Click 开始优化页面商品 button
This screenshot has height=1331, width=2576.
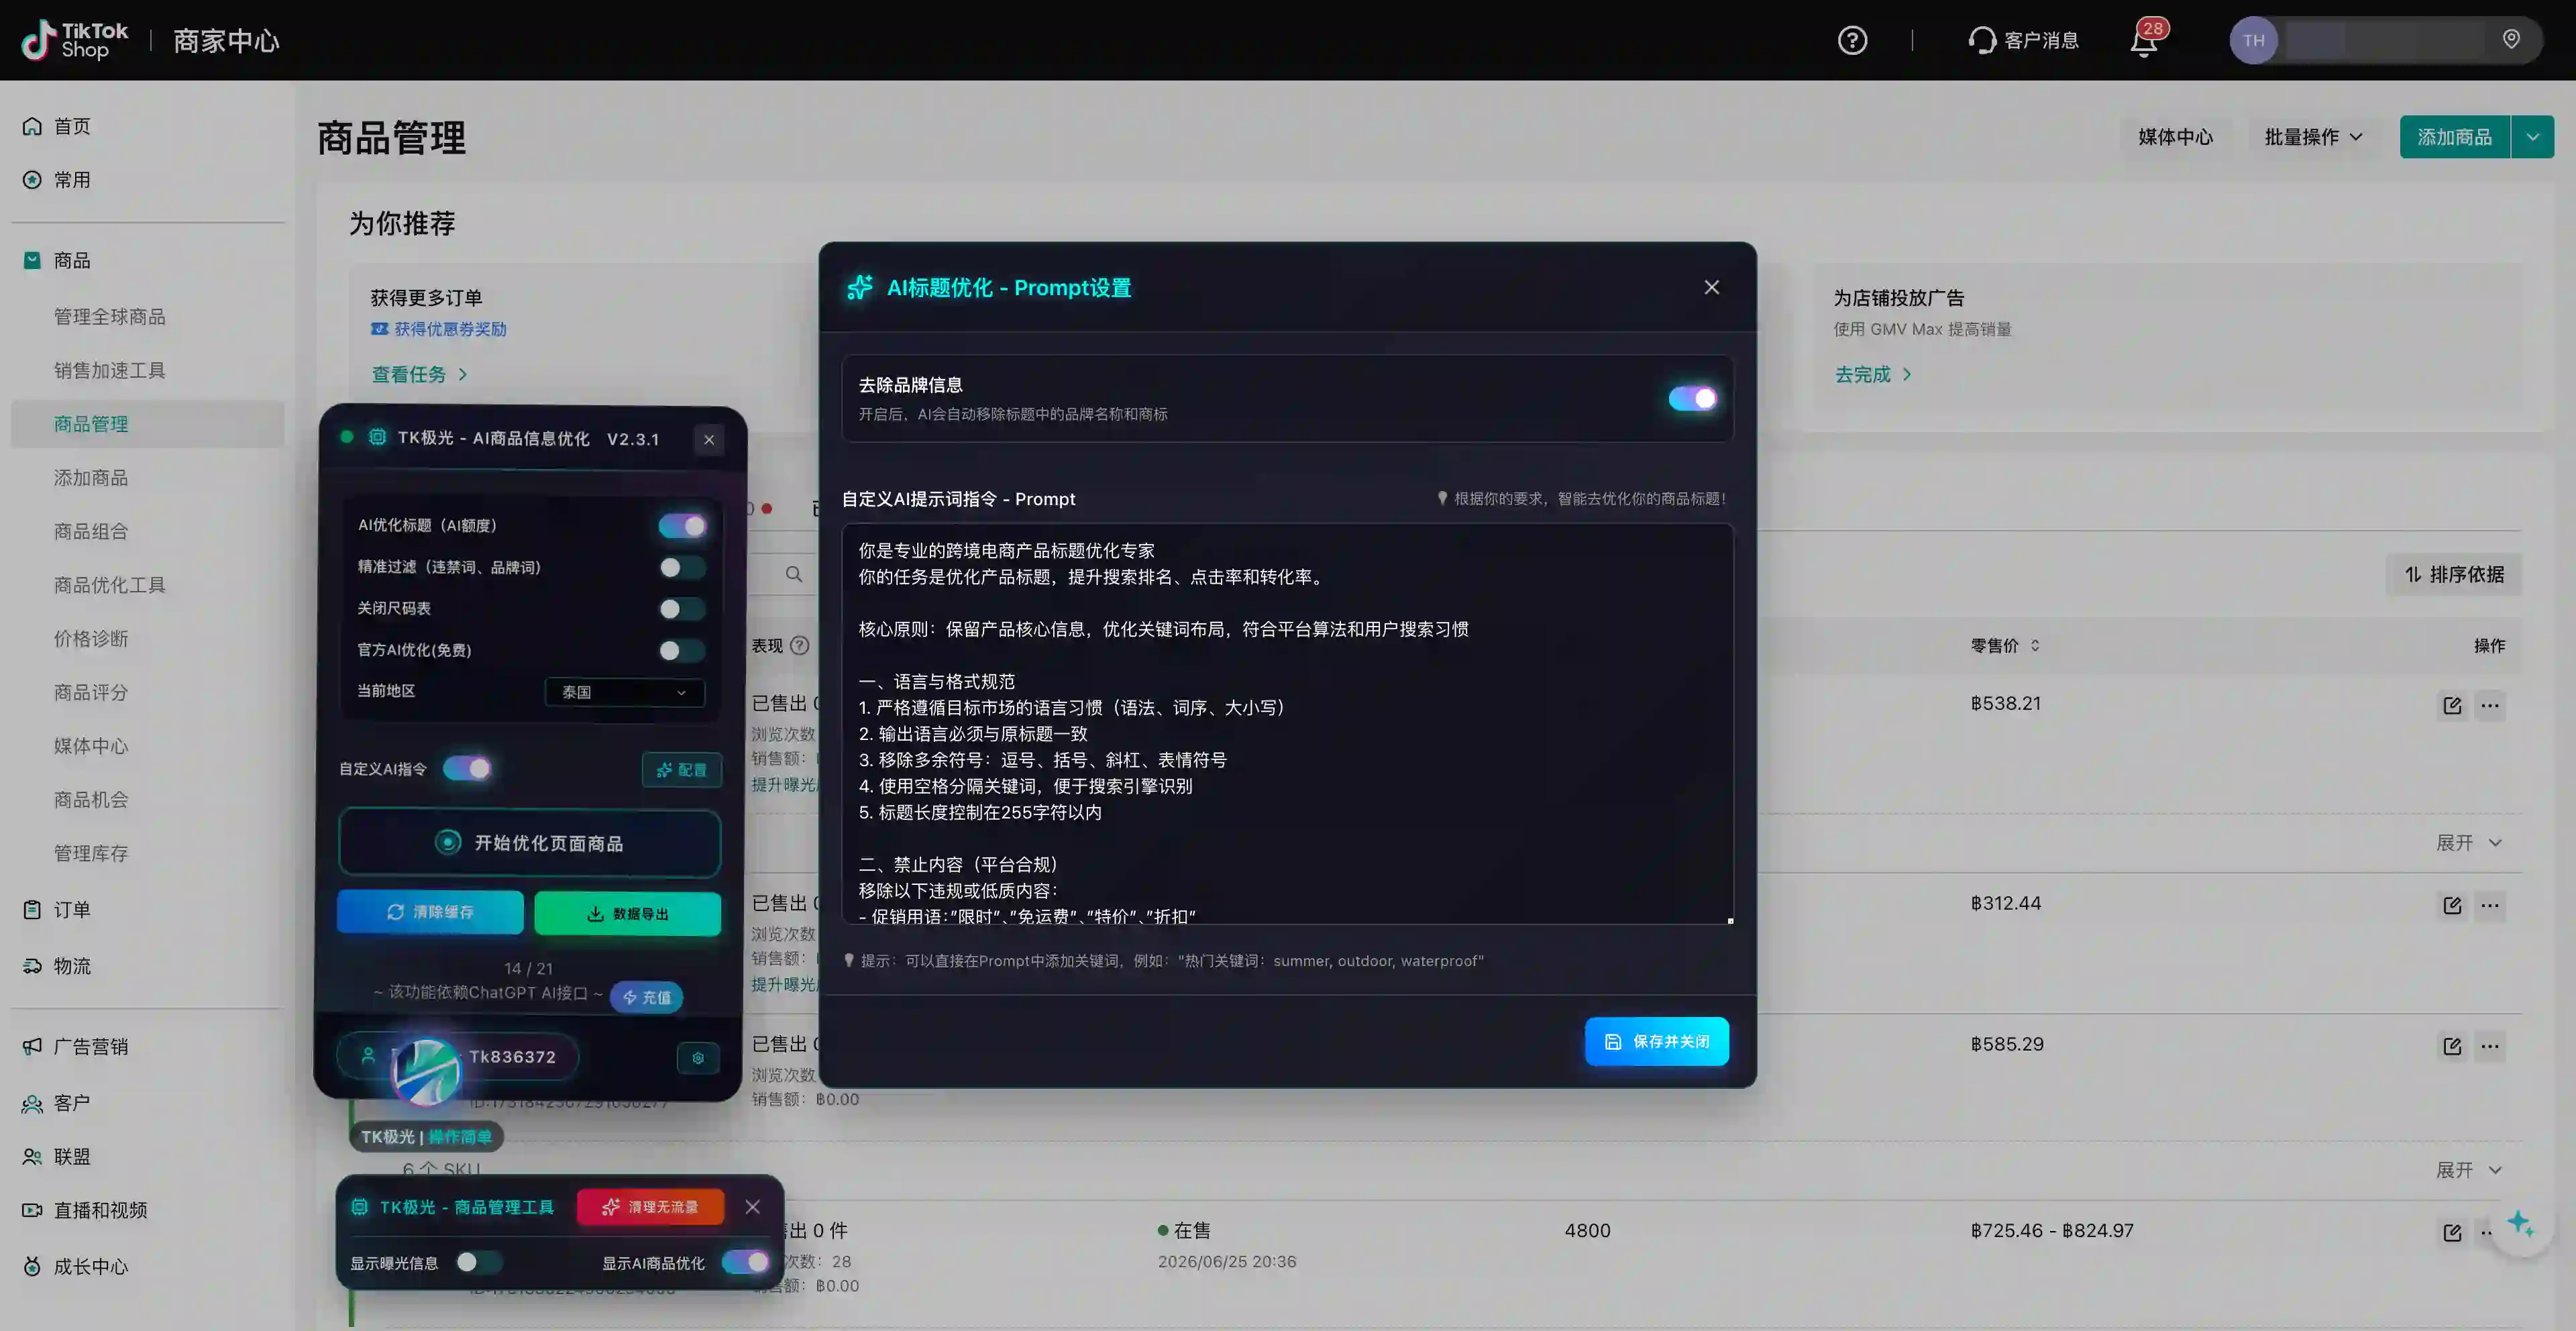pos(530,843)
